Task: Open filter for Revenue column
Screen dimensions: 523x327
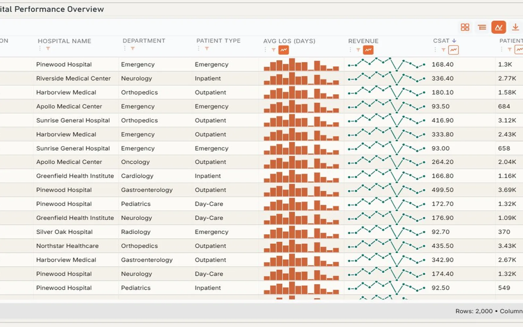Action: (358, 50)
